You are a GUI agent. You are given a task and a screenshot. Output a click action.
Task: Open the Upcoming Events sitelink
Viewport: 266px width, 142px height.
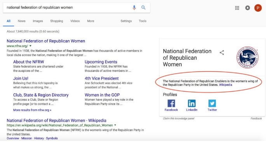(x=101, y=62)
